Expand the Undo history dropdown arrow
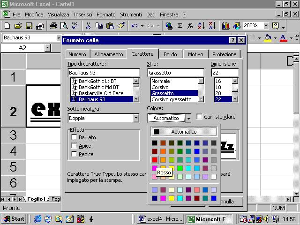The height and width of the screenshot is (225, 300). click(142, 26)
